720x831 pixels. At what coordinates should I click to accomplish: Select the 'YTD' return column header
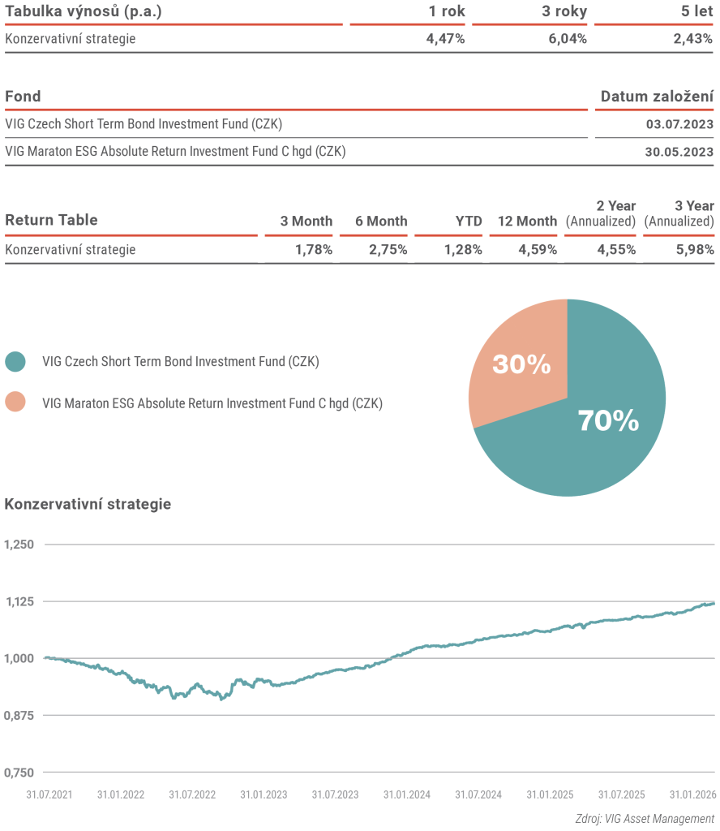tap(469, 221)
